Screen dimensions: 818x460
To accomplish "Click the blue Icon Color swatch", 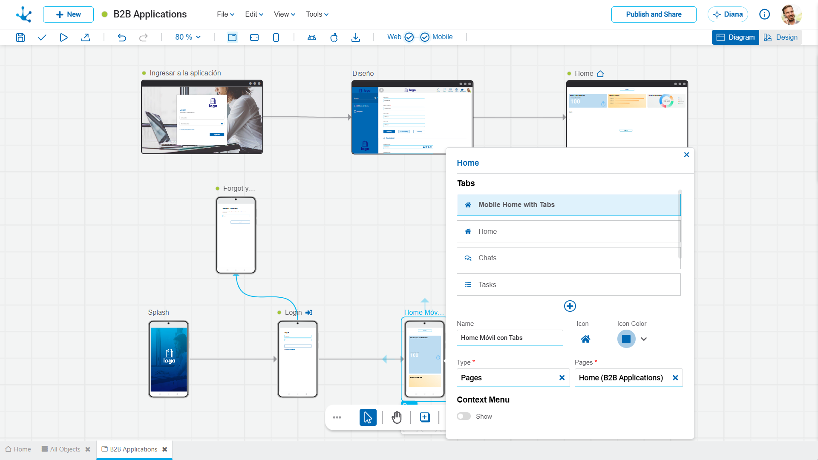I will (x=626, y=339).
